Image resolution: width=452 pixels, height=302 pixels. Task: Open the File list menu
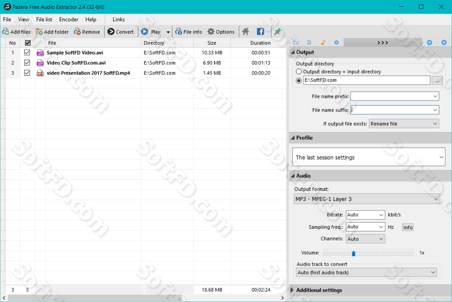coord(44,19)
